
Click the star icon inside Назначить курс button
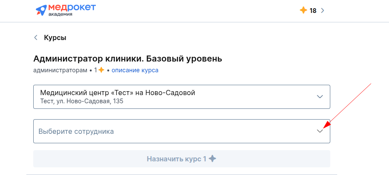[212, 158]
